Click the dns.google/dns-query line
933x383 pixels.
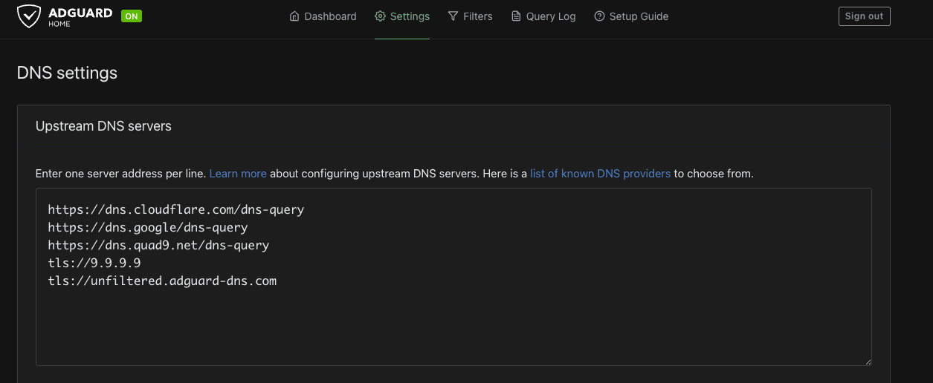tap(148, 227)
